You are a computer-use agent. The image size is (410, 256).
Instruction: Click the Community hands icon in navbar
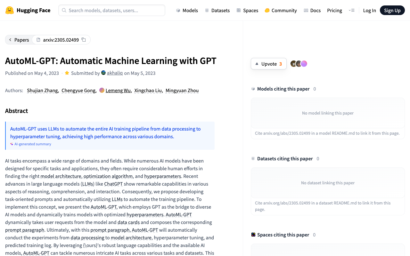tap(267, 10)
